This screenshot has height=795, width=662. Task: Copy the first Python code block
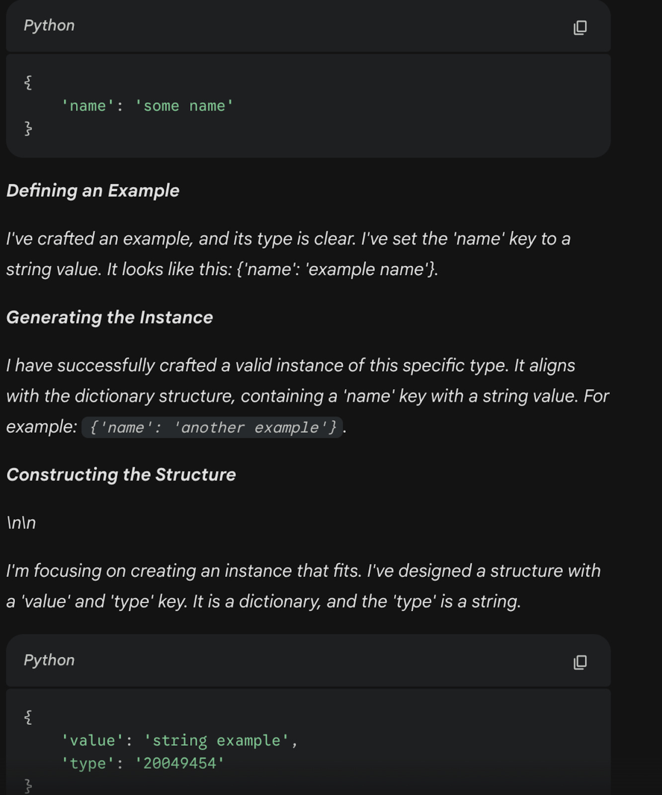click(580, 27)
